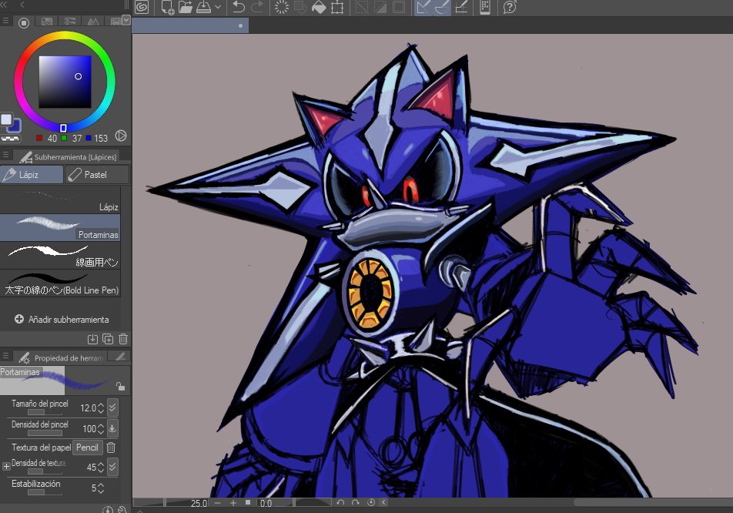This screenshot has height=513, width=733.
Task: Toggle Snap to Special Ruler
Action: coord(442,7)
